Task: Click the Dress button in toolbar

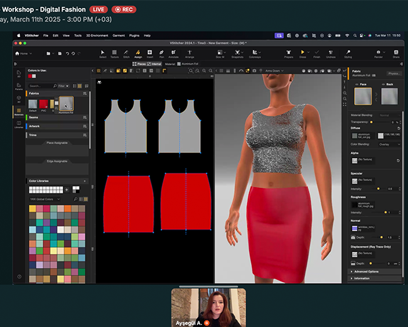Action: click(x=303, y=53)
